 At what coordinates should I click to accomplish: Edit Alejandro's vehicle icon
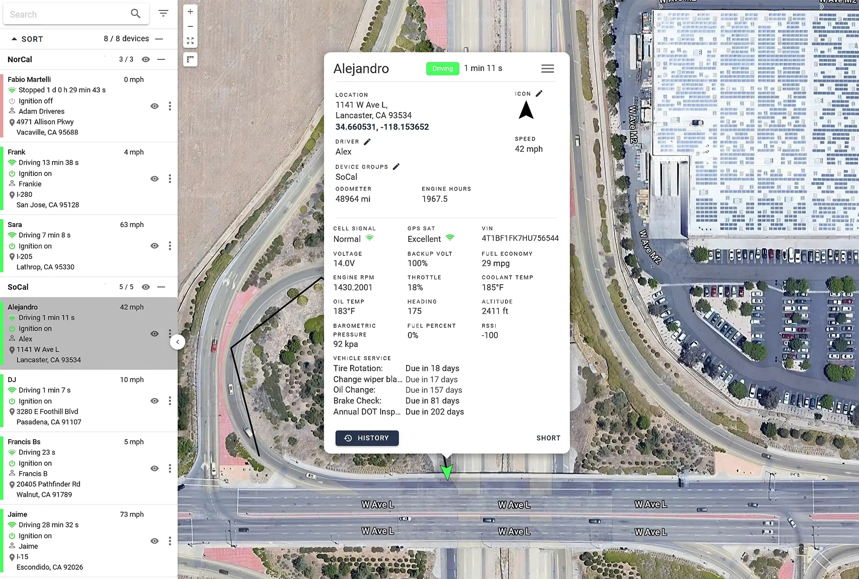(539, 93)
